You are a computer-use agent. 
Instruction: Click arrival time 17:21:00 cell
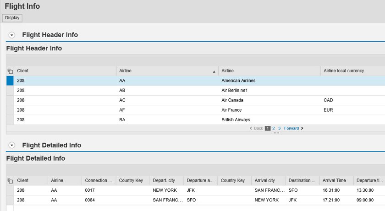click(336, 200)
